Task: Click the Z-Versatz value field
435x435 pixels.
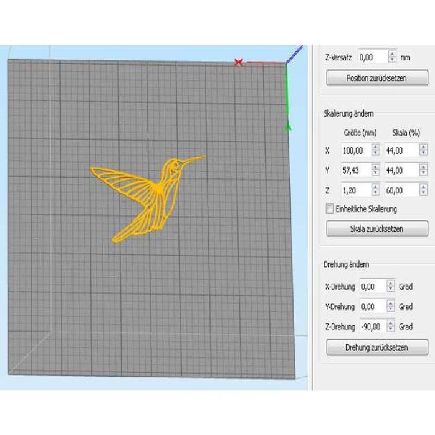Action: pos(372,57)
